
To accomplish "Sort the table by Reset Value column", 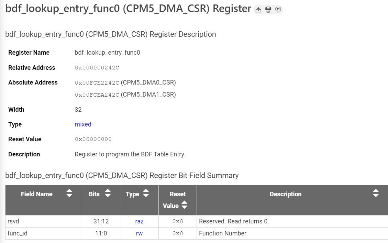I will [x=185, y=205].
